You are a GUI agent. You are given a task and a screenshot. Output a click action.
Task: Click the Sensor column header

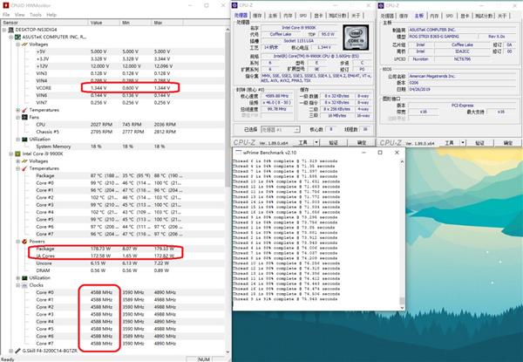[44, 23]
